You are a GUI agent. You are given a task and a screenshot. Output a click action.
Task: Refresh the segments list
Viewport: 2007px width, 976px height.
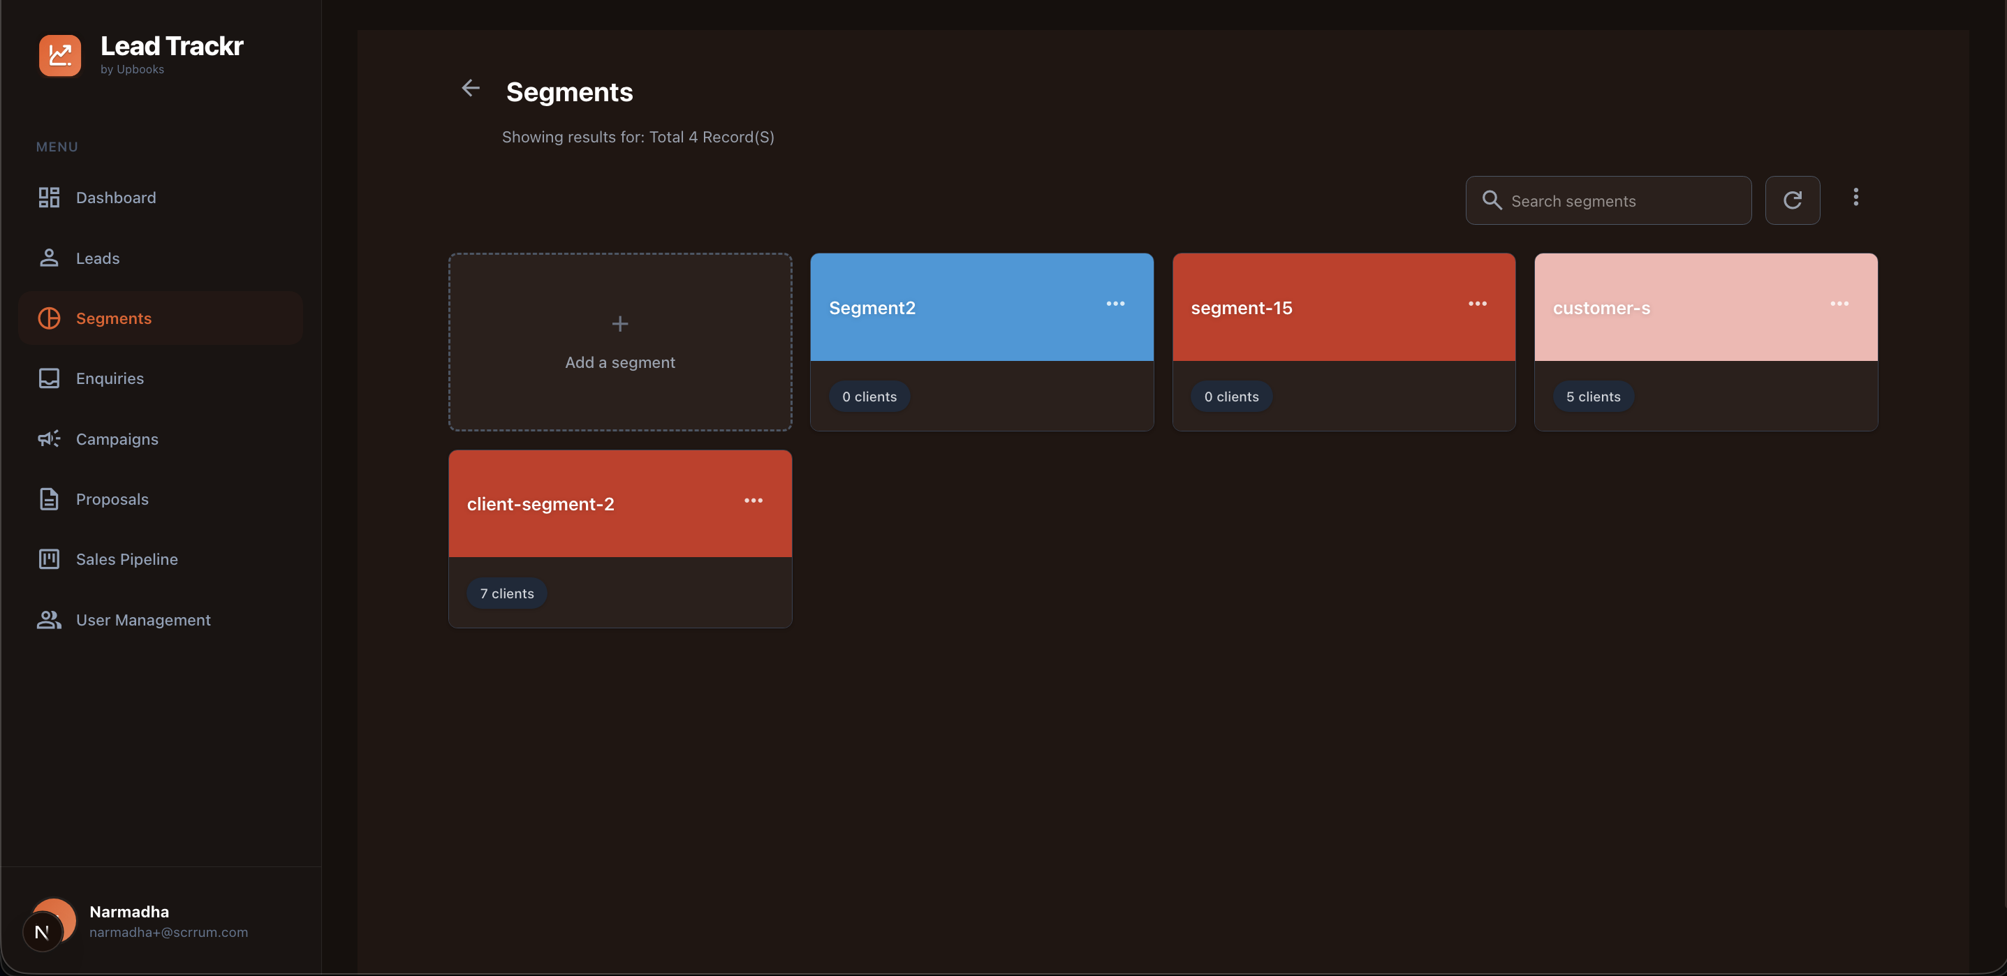[x=1793, y=200]
